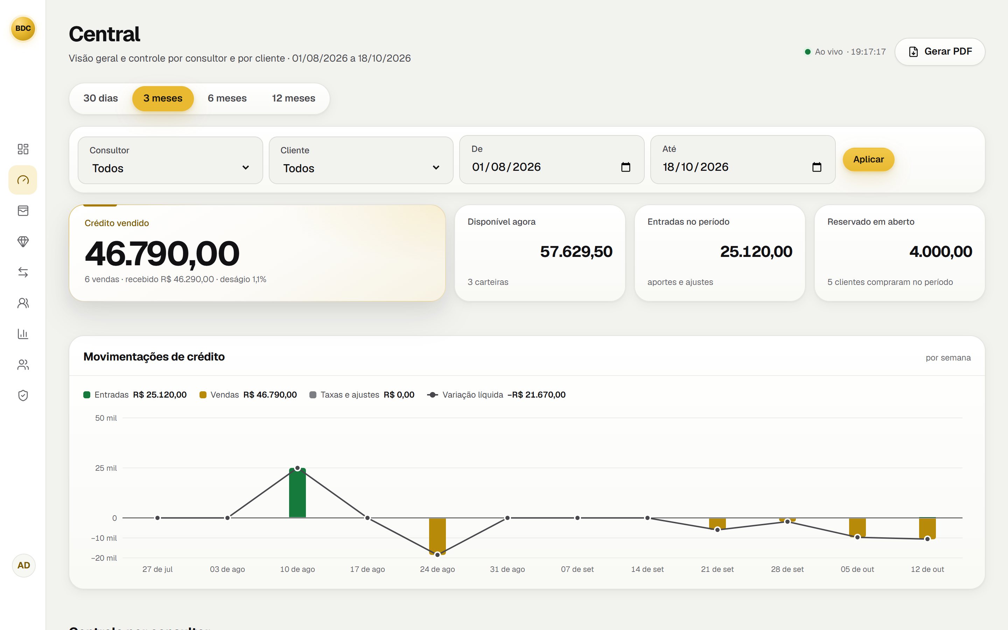Click the green bar at 10 de ago
The height and width of the screenshot is (630, 1008).
(x=297, y=492)
